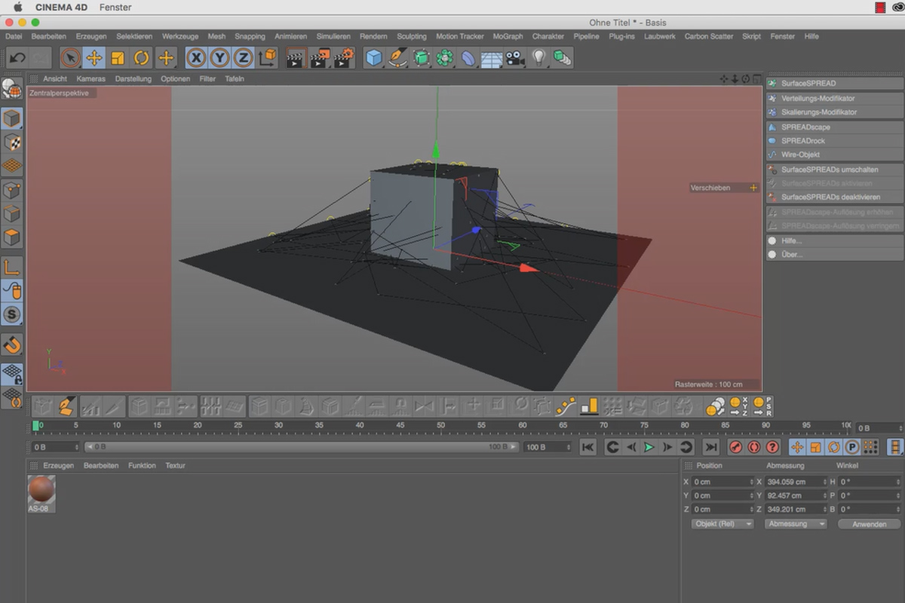Select the Live Selection arrow tool
The image size is (905, 603).
tap(70, 57)
